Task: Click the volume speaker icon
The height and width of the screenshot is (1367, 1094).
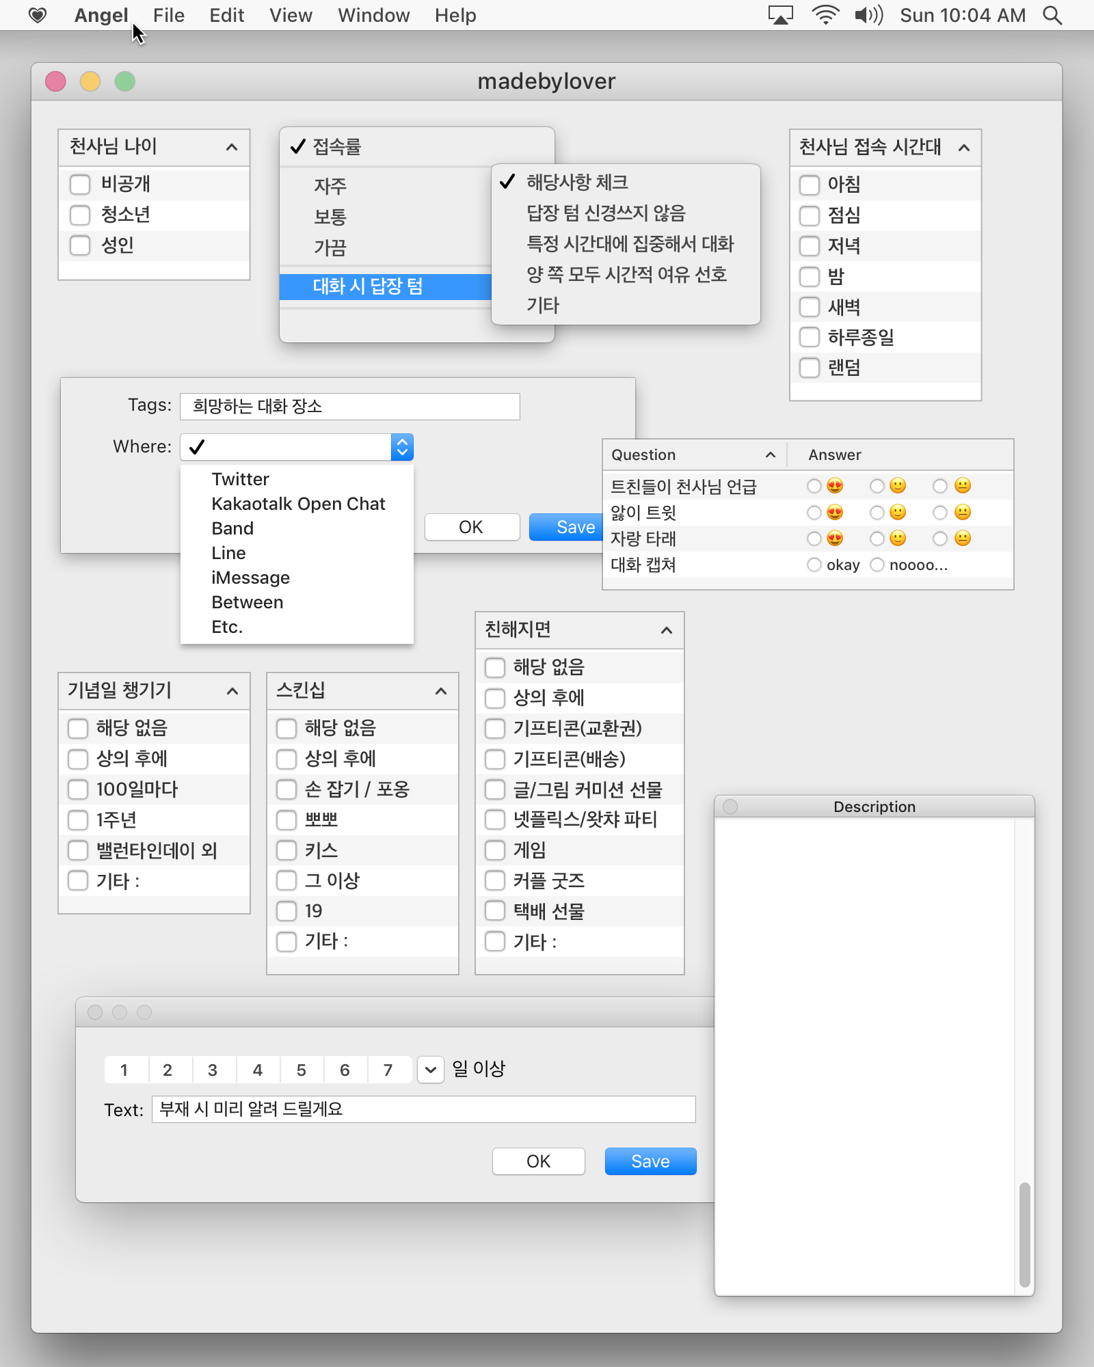Action: 868,15
